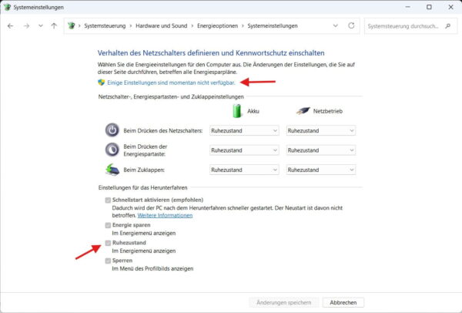Click the power button icon for Netzschalter
This screenshot has height=313, width=462.
pyautogui.click(x=112, y=130)
